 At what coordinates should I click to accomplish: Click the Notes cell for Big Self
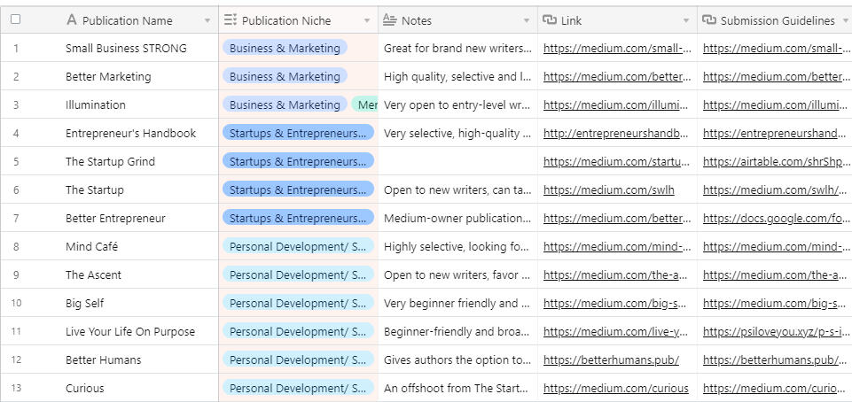(457, 303)
